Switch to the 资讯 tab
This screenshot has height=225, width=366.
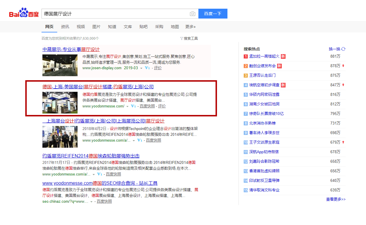click(x=65, y=27)
